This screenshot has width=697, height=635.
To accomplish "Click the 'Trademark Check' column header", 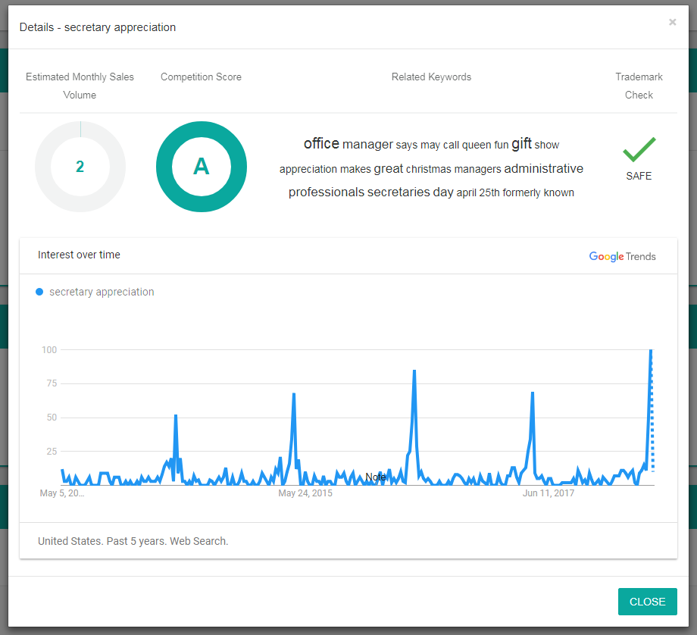I will pos(639,86).
